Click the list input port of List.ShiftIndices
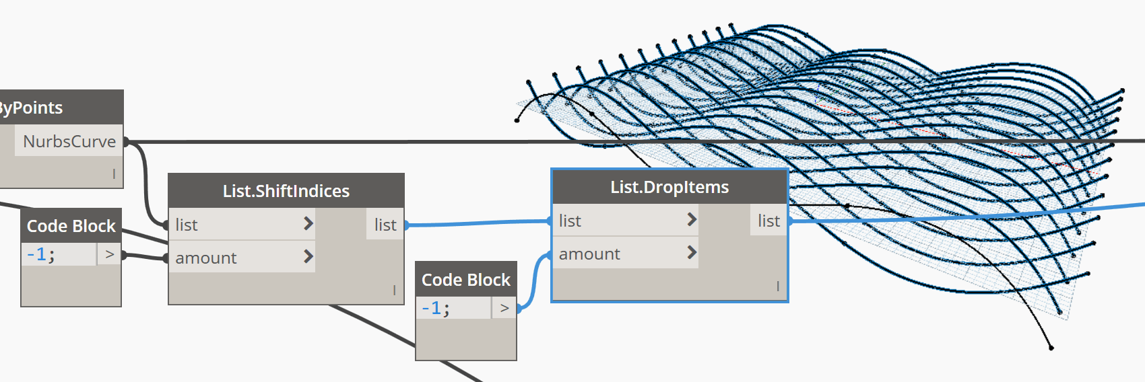The image size is (1145, 382). click(241, 224)
